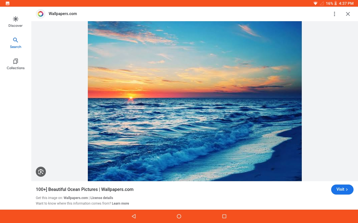Viewport: 358px width, 223px height.
Task: Open the License details link
Action: pyautogui.click(x=102, y=198)
